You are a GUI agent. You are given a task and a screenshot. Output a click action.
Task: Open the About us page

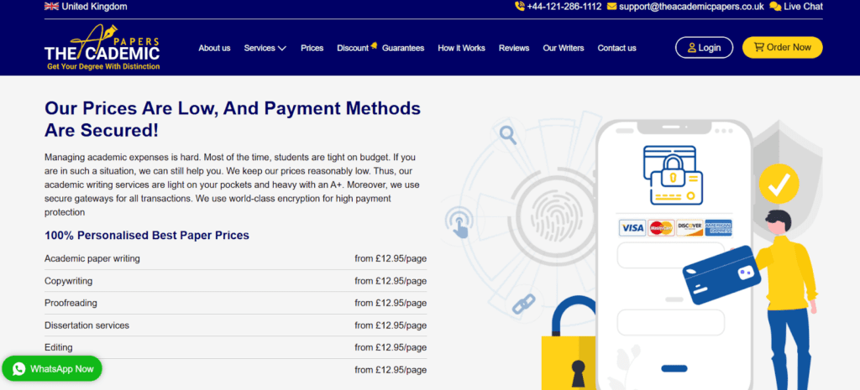214,48
